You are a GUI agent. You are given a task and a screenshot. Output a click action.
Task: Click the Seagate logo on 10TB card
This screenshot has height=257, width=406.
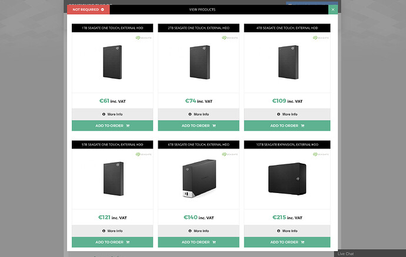[x=321, y=154]
